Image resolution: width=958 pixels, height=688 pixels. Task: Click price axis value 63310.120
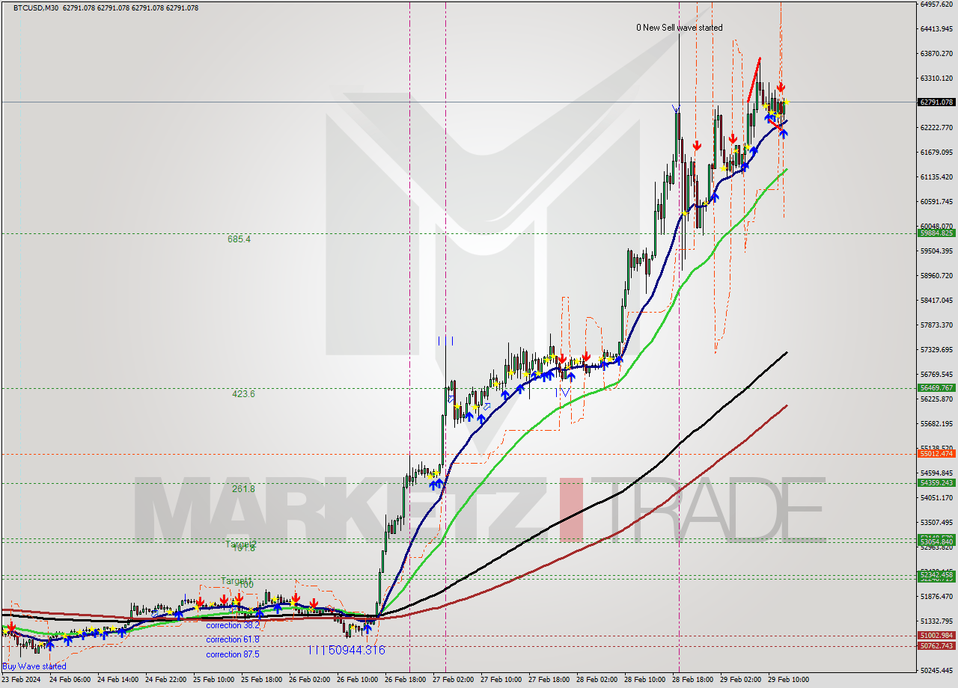coord(936,79)
